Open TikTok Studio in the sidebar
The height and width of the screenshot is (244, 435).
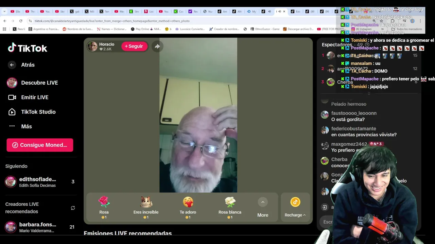tap(32, 112)
